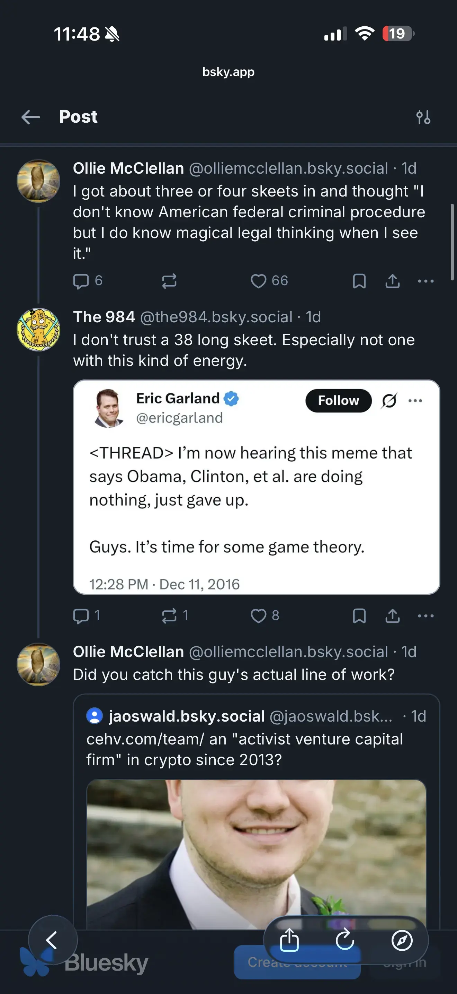Viewport: 457px width, 994px height.
Task: Tap the floating browser back chevron
Action: (52, 940)
